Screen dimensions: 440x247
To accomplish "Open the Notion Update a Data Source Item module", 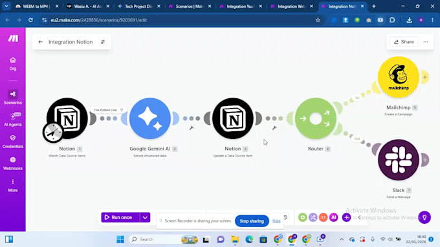I will [x=233, y=118].
